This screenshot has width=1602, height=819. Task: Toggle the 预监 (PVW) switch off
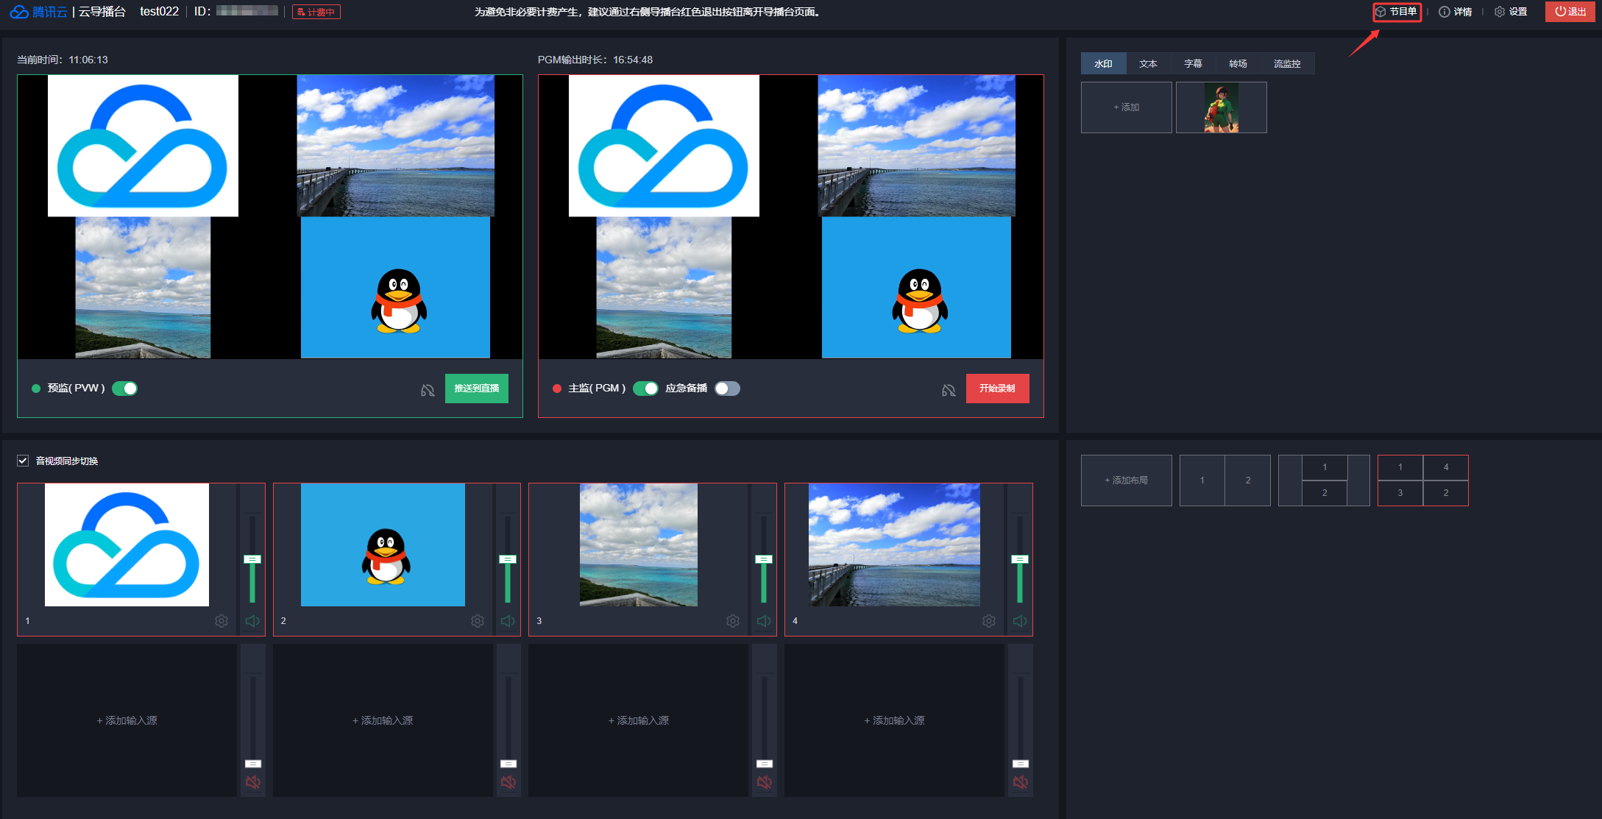coord(125,389)
